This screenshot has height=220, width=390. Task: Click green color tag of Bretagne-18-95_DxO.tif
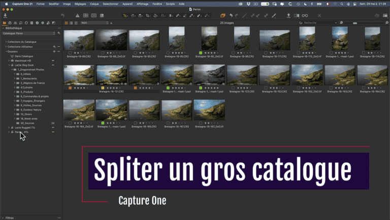(x=201, y=53)
